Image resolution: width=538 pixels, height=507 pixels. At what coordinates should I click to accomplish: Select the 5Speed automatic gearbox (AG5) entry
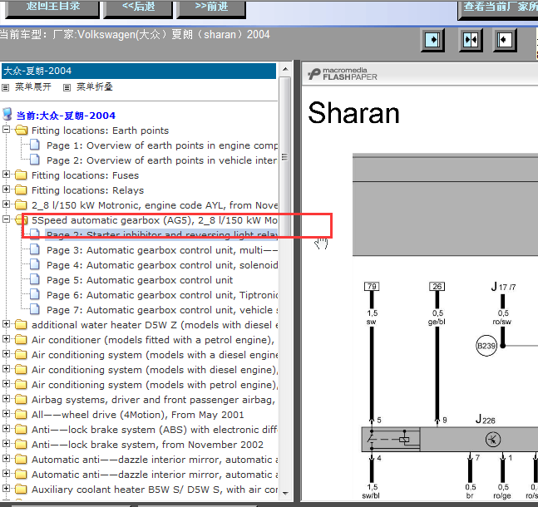(155, 220)
